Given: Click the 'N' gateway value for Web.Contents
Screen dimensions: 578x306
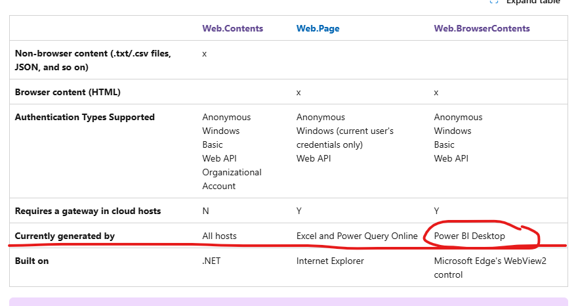Looking at the screenshot, I should click(x=205, y=211).
